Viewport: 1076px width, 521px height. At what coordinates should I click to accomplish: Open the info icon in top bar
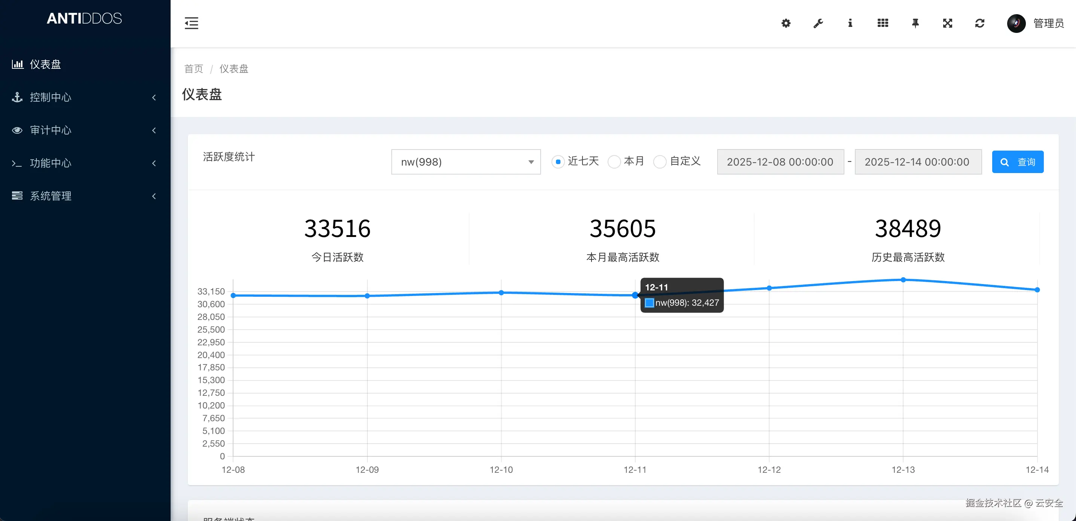click(x=850, y=24)
